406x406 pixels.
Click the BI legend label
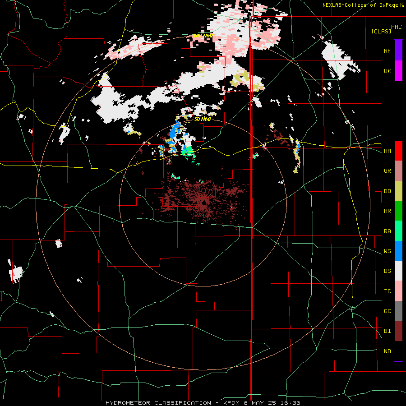point(387,331)
